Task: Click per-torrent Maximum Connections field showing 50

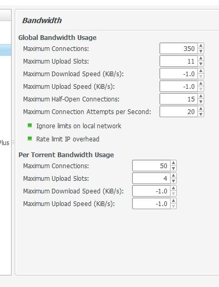Action: [x=151, y=166]
